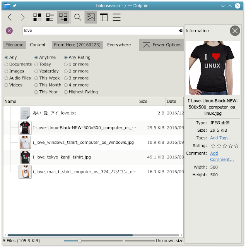This screenshot has height=248, width=246.
Task: Filter by Highest Rating
Action: coord(81,92)
